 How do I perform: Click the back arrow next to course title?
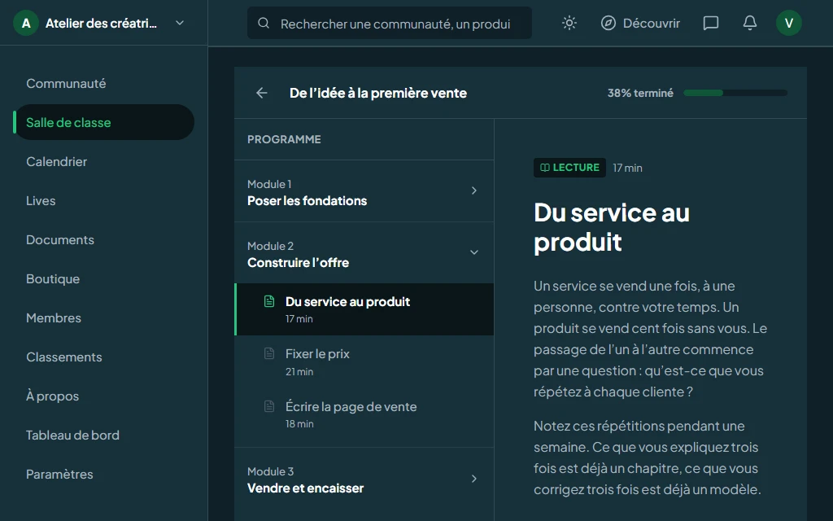261,93
